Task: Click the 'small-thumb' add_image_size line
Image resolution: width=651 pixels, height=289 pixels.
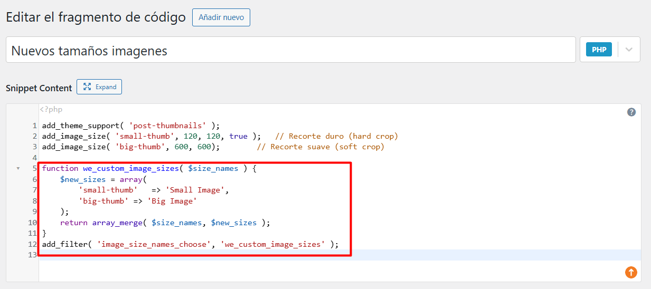Action: 152,136
